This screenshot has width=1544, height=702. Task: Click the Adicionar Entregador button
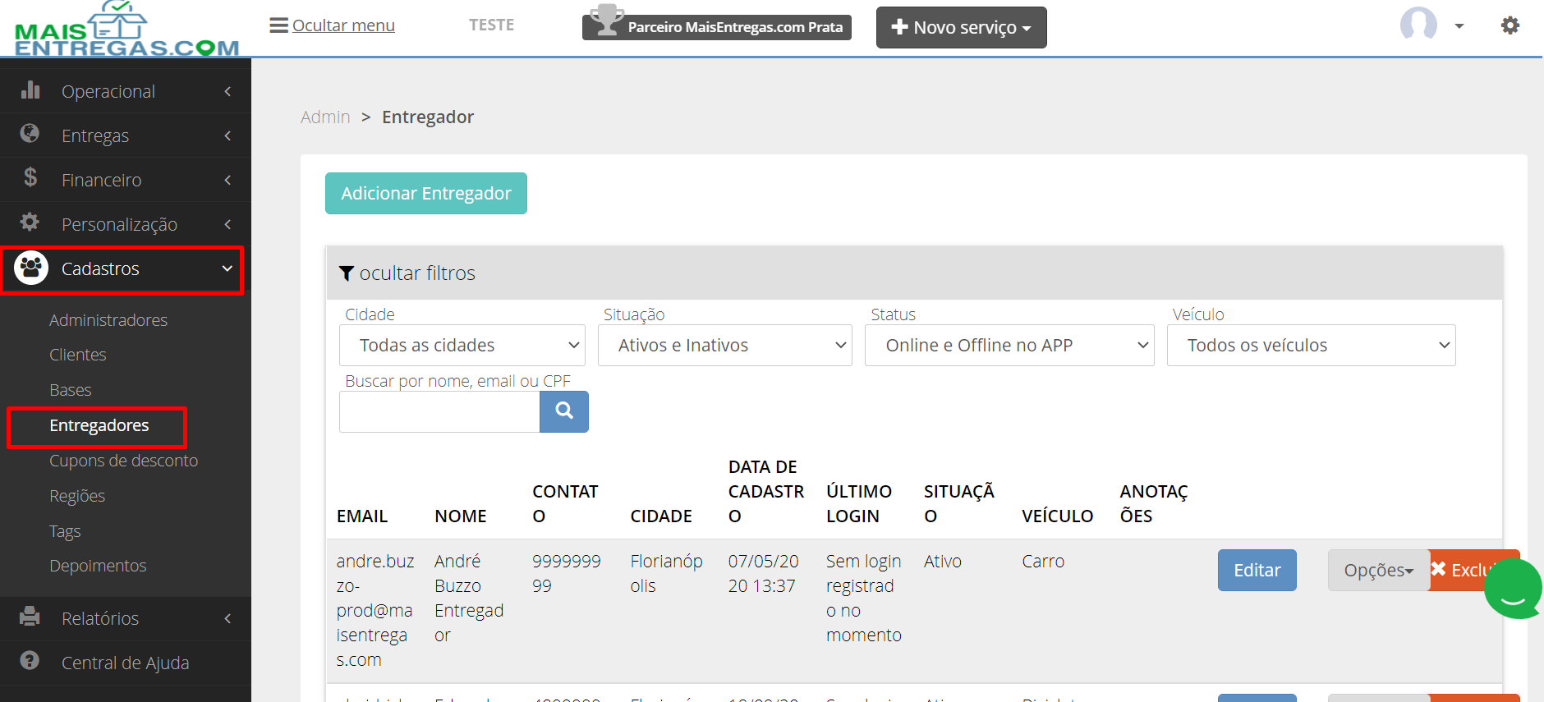pyautogui.click(x=426, y=194)
